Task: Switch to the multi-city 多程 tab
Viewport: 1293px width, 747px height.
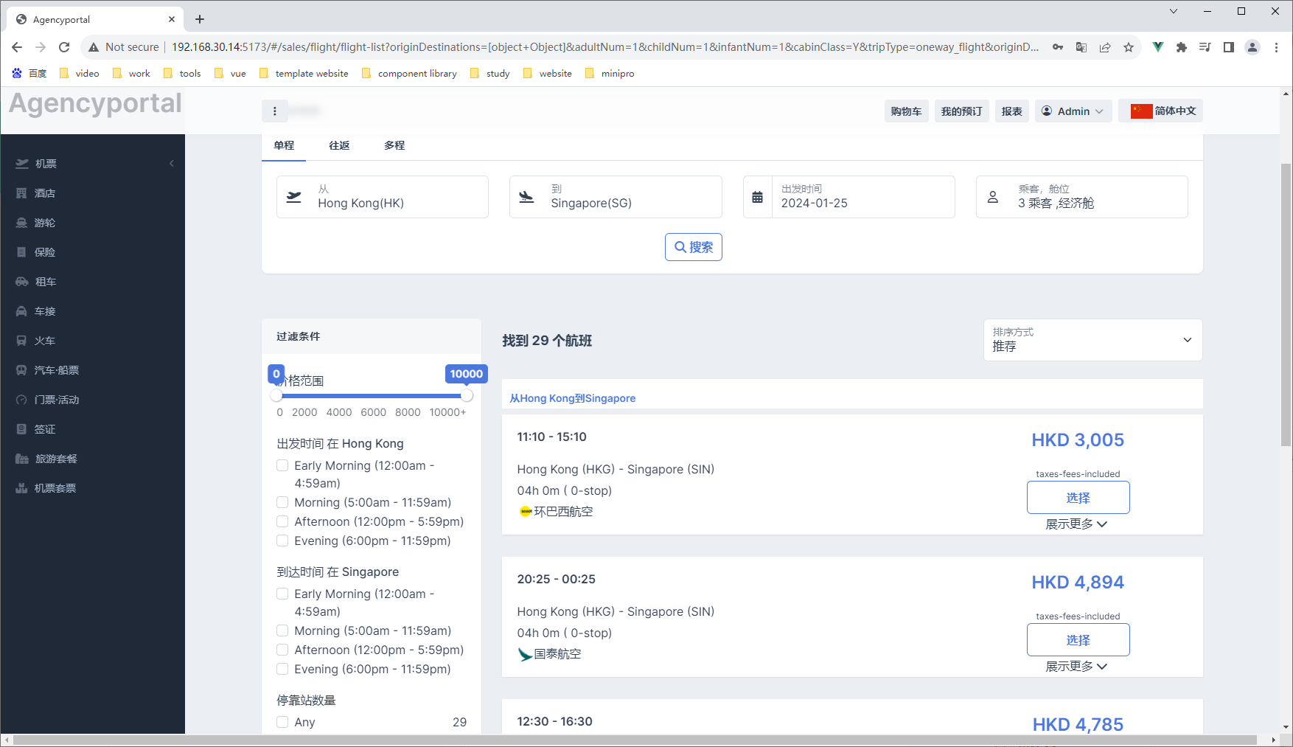Action: click(394, 145)
